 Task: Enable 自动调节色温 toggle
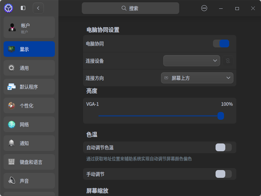(223, 147)
